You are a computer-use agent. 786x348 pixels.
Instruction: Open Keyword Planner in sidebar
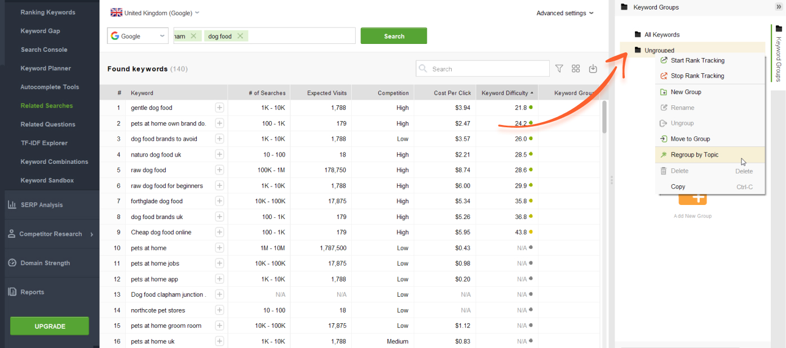tap(46, 69)
